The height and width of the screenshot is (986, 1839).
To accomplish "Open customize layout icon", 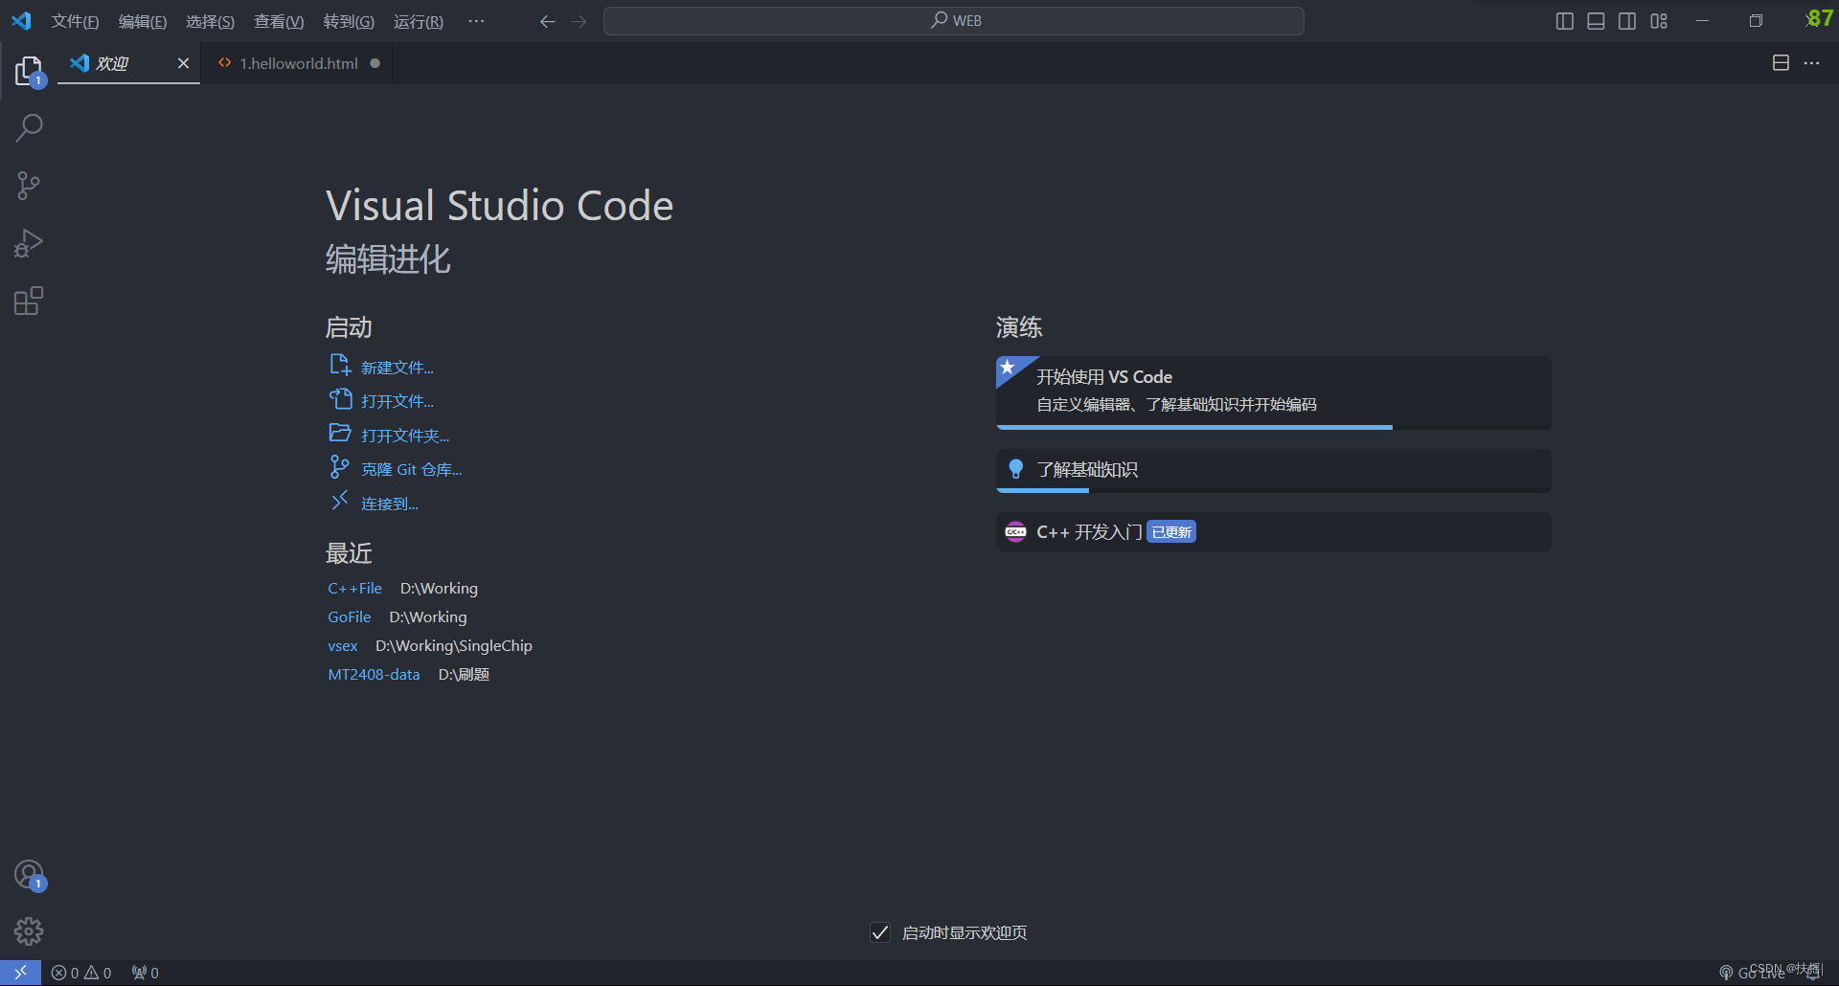I will pyautogui.click(x=1659, y=21).
